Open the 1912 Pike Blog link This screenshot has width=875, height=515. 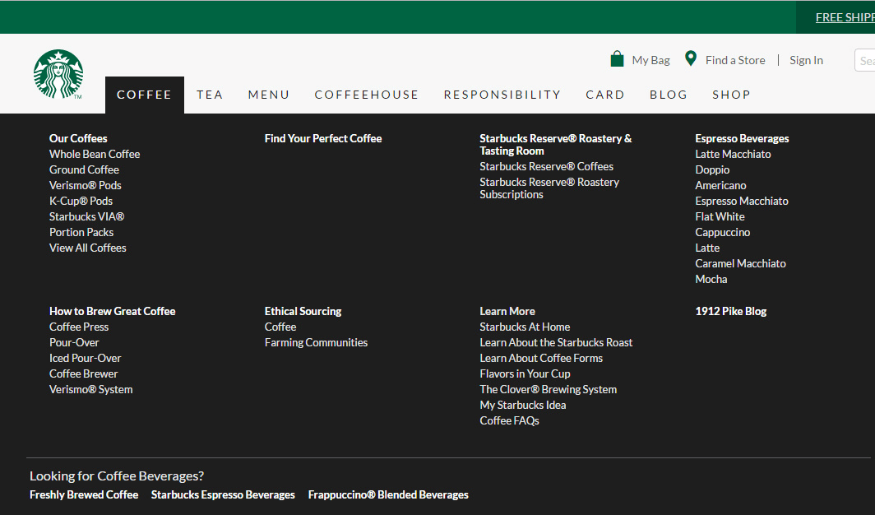730,311
